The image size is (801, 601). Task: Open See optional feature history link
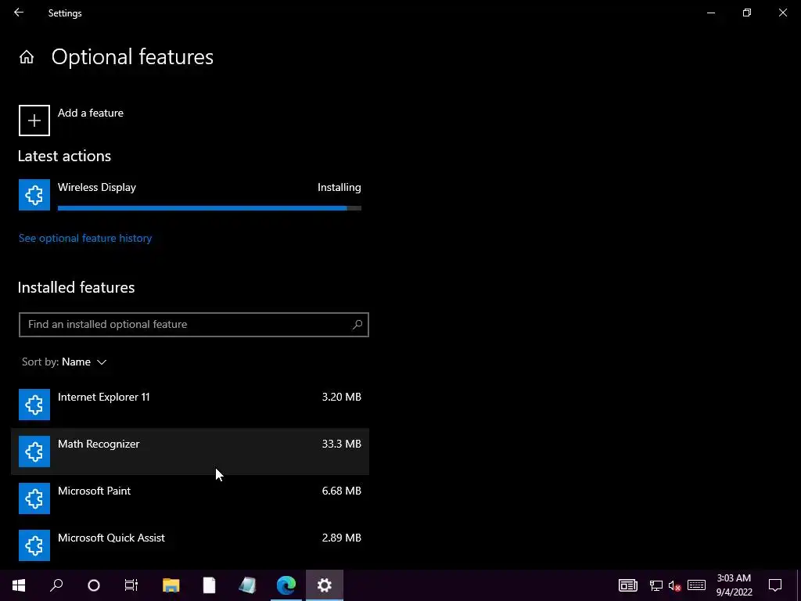click(x=85, y=238)
